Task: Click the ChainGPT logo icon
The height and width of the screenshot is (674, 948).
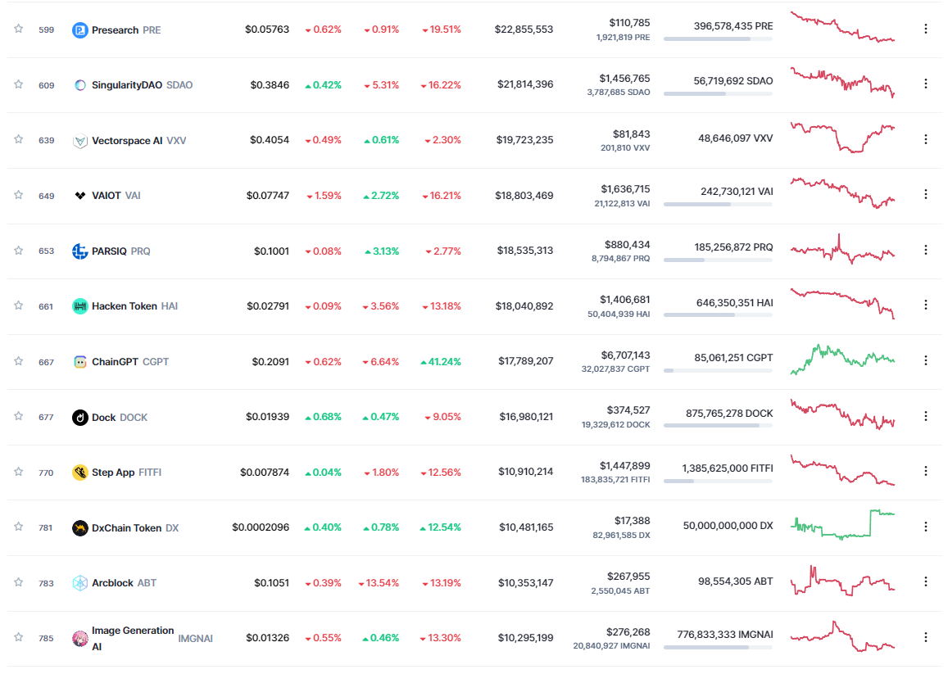Action: click(x=80, y=362)
